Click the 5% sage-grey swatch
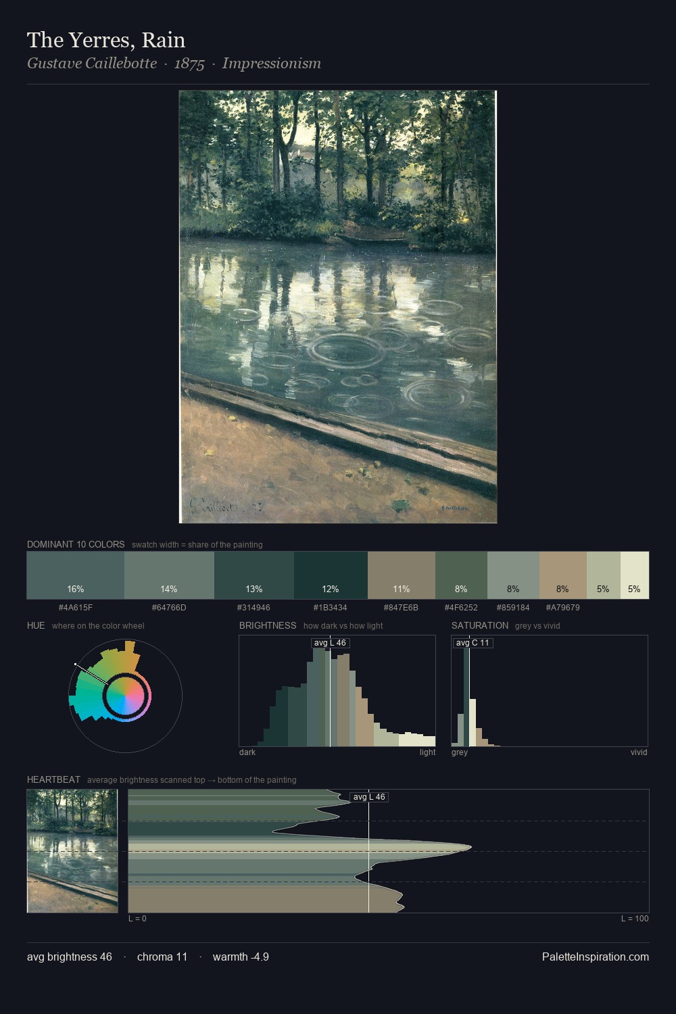The height and width of the screenshot is (1014, 676). point(603,575)
